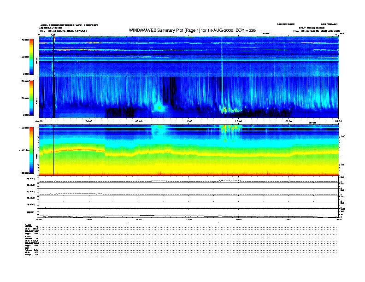
Task: Select the 20.00 tick on RAD2 color scale
Action: 25,57
